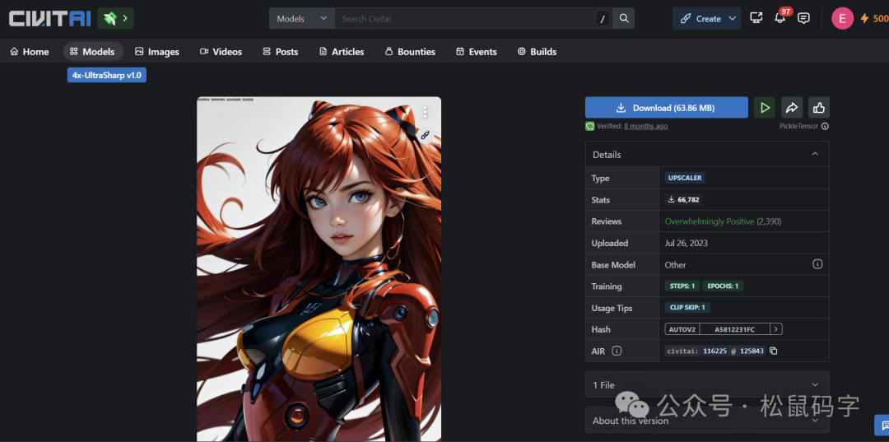The width and height of the screenshot is (889, 442).
Task: Click the green play generate button
Action: [764, 108]
